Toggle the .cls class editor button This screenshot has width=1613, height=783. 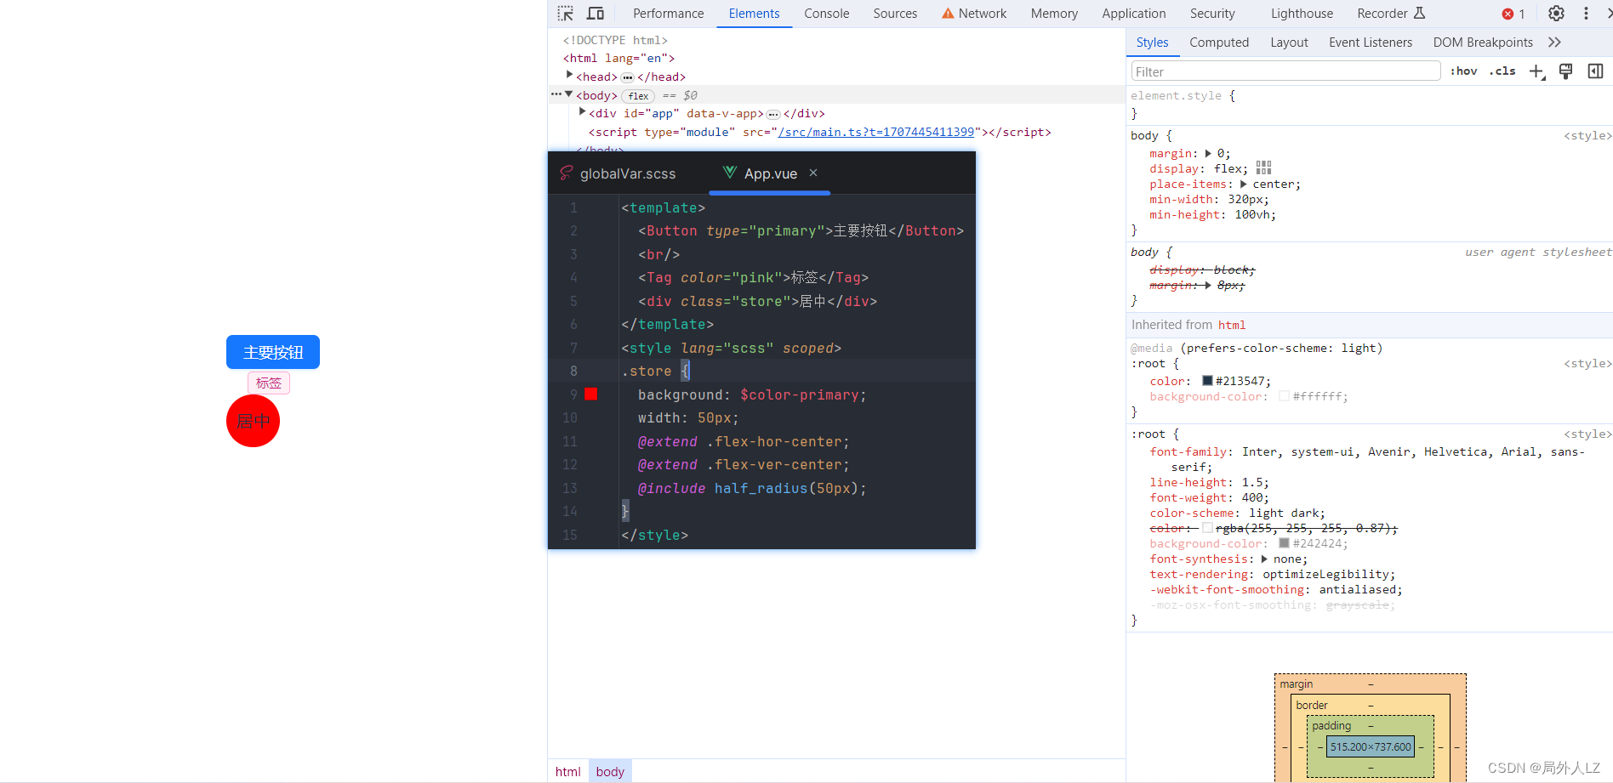(x=1502, y=71)
